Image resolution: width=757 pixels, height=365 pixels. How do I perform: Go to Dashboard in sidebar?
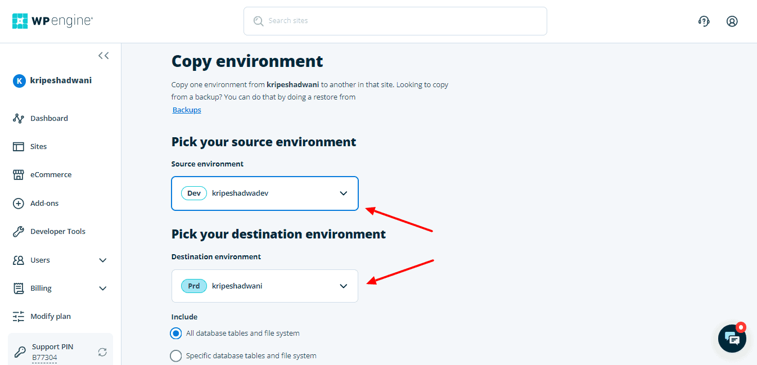(x=49, y=119)
